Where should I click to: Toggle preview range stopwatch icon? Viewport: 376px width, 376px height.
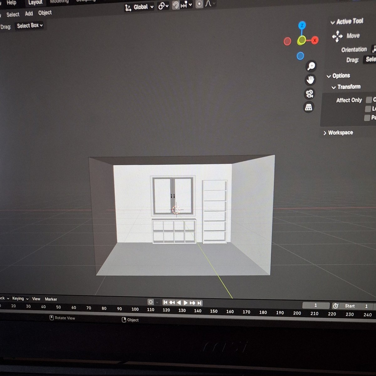click(x=335, y=306)
